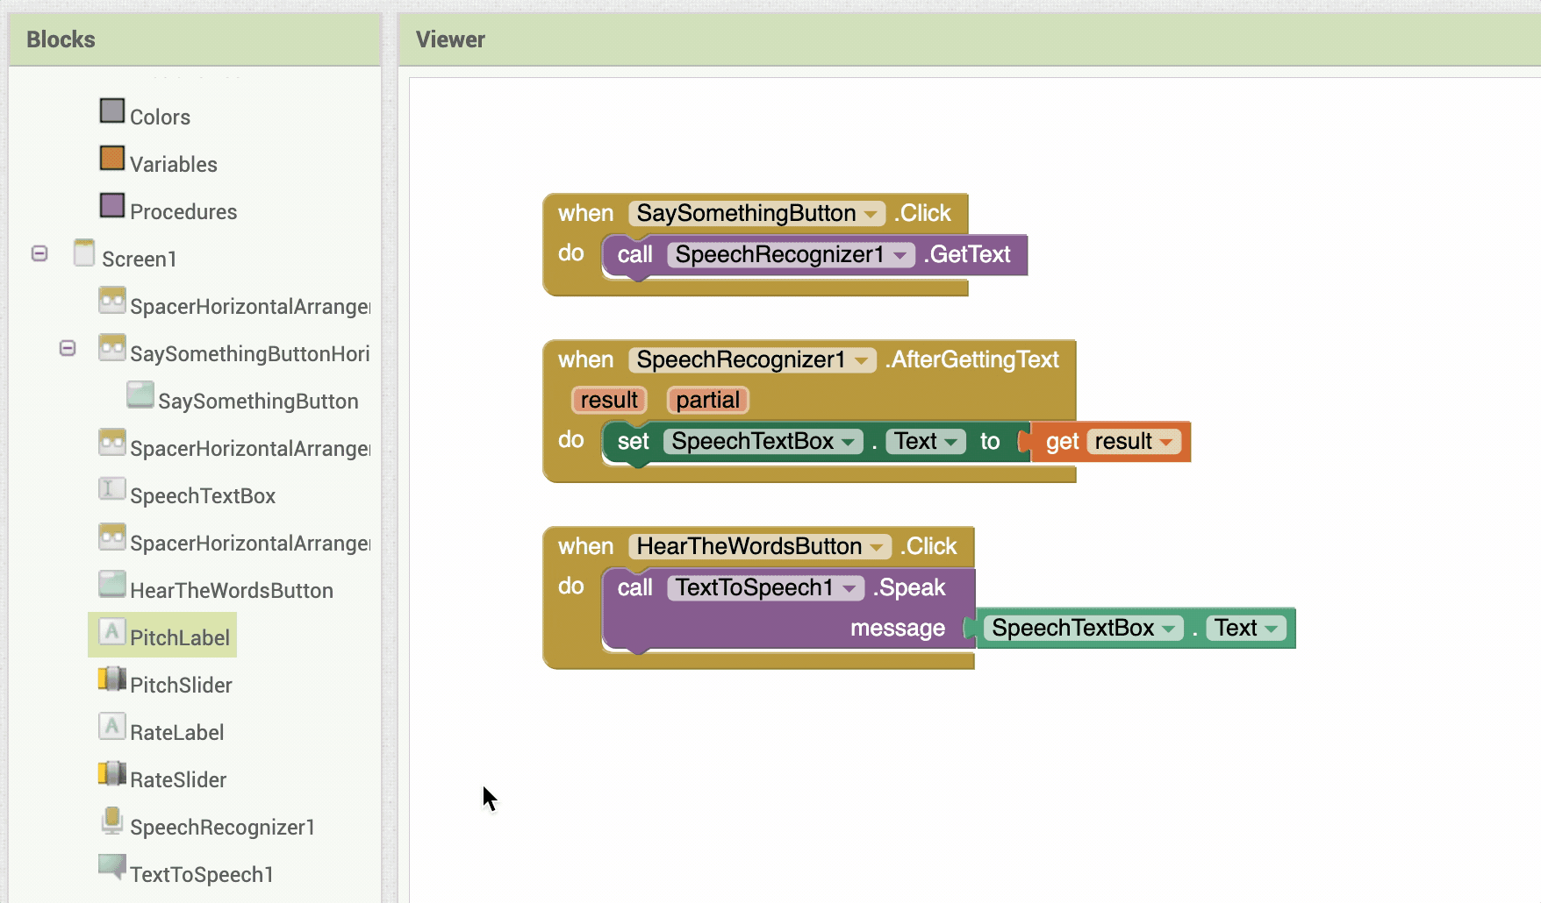Open the get result variable dropdown
The width and height of the screenshot is (1541, 903).
click(1166, 442)
